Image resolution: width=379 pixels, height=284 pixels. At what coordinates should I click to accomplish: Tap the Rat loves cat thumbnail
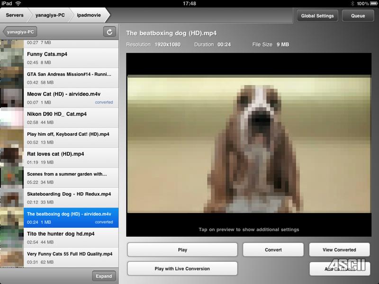(12, 158)
